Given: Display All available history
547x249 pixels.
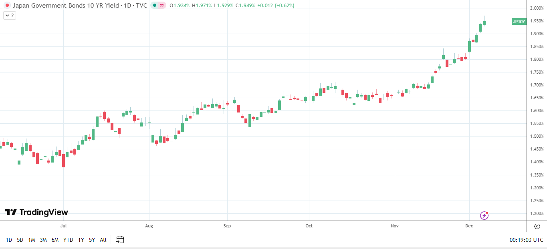Looking at the screenshot, I should click(x=103, y=240).
